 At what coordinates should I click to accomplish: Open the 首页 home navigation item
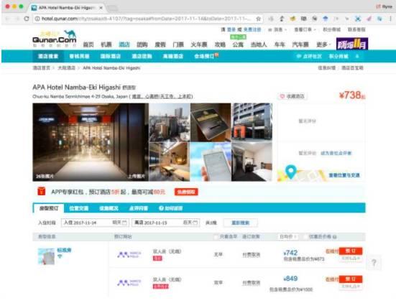[88, 45]
